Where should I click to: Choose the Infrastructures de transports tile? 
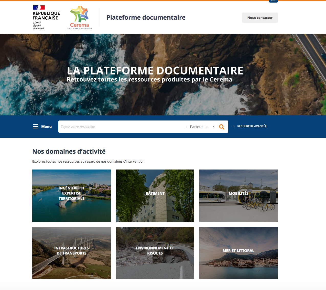tap(71, 252)
